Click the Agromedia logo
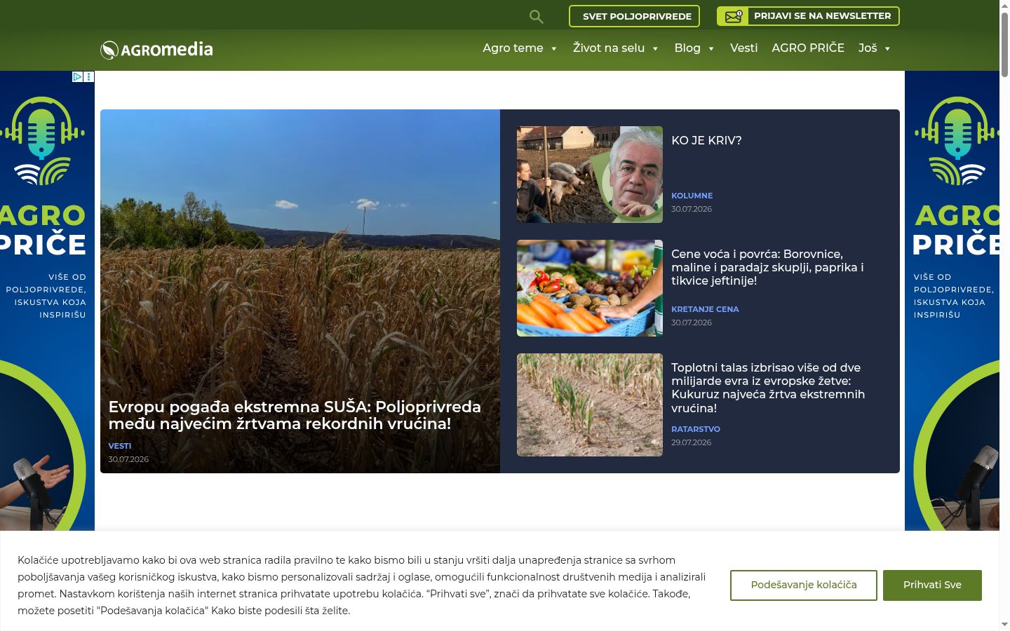The image size is (1010, 631). [x=156, y=49]
